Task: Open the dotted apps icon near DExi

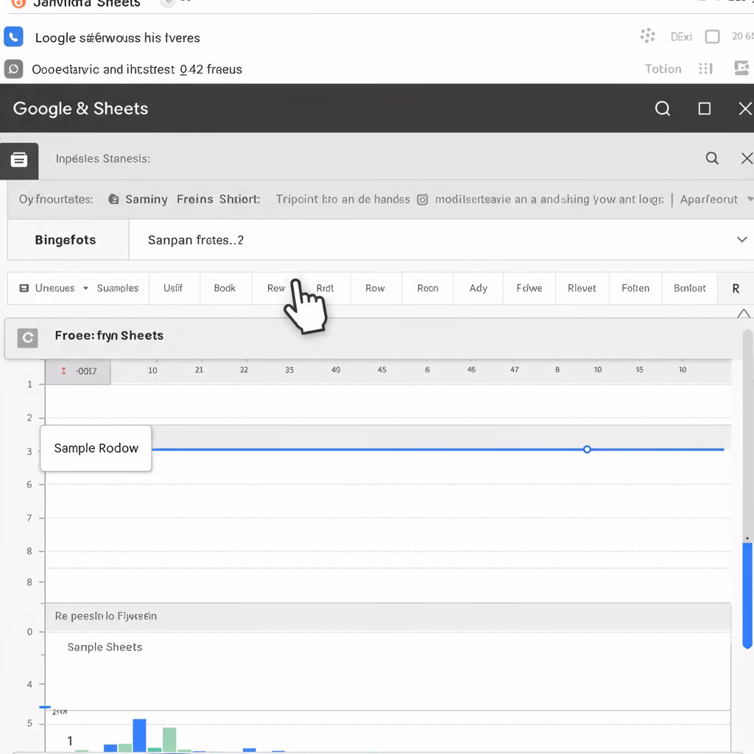Action: pyautogui.click(x=647, y=36)
